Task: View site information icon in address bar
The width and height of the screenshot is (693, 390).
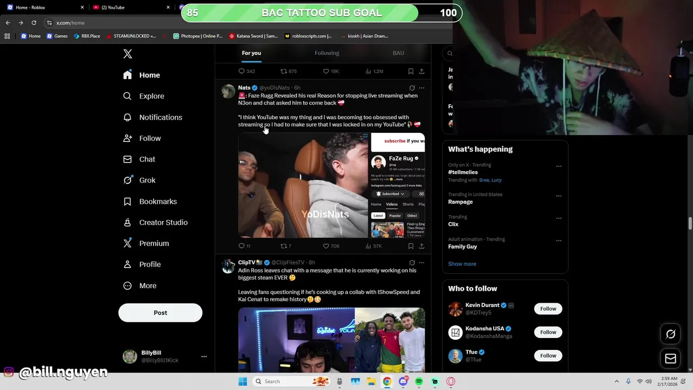Action: [x=49, y=23]
